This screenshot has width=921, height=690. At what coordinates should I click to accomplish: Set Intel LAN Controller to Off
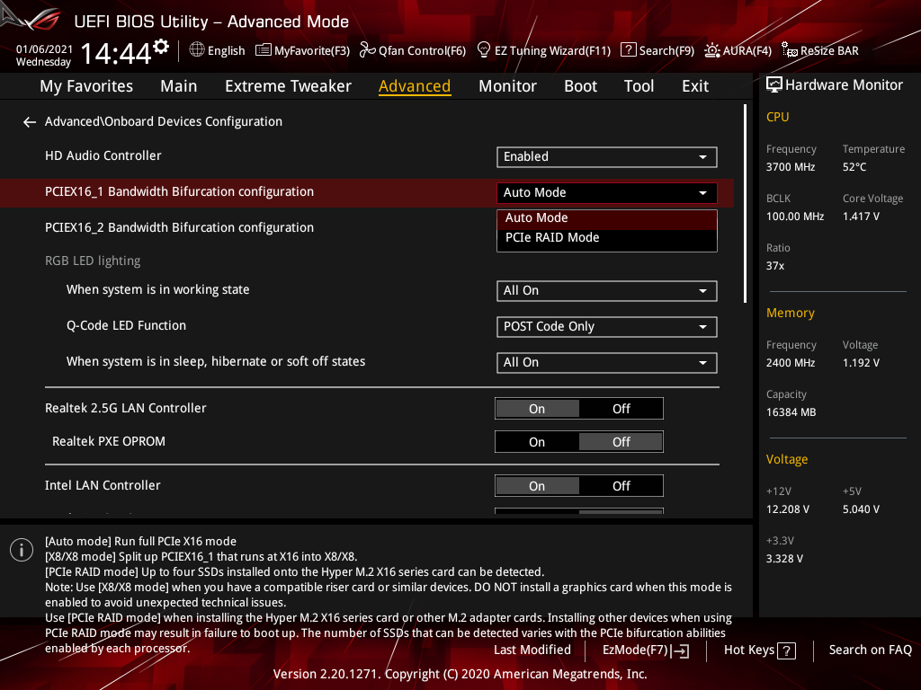pyautogui.click(x=621, y=486)
